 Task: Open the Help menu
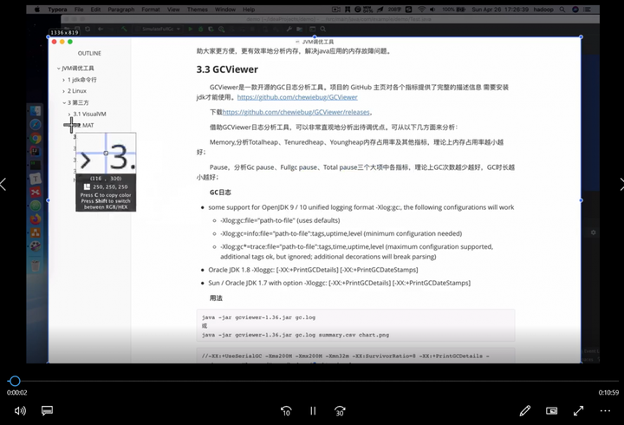point(249,10)
